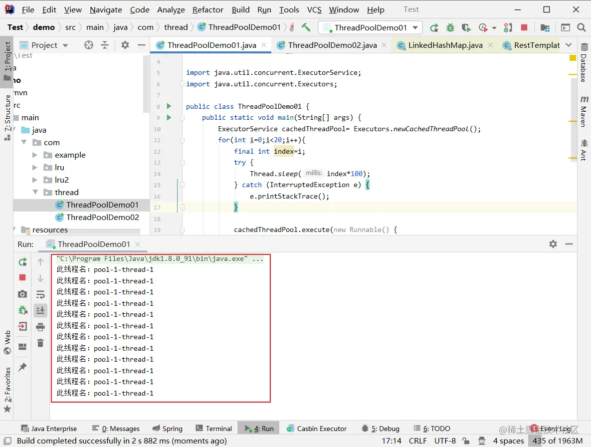
Task: Show hidden editor tabs dropdown
Action: click(x=569, y=45)
